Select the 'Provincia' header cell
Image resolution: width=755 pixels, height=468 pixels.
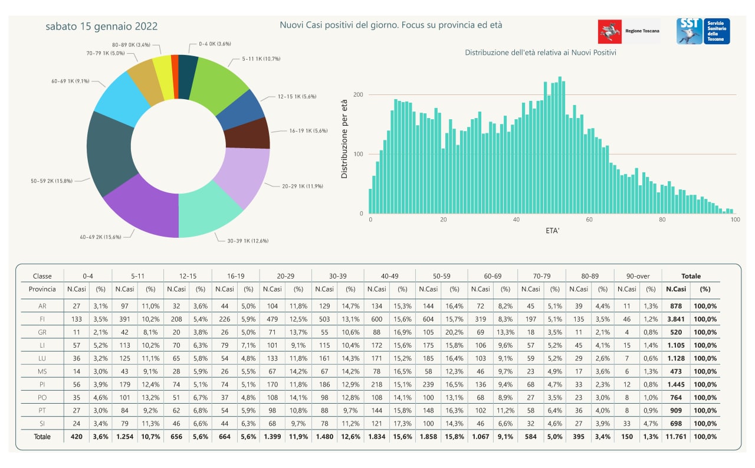point(42,289)
